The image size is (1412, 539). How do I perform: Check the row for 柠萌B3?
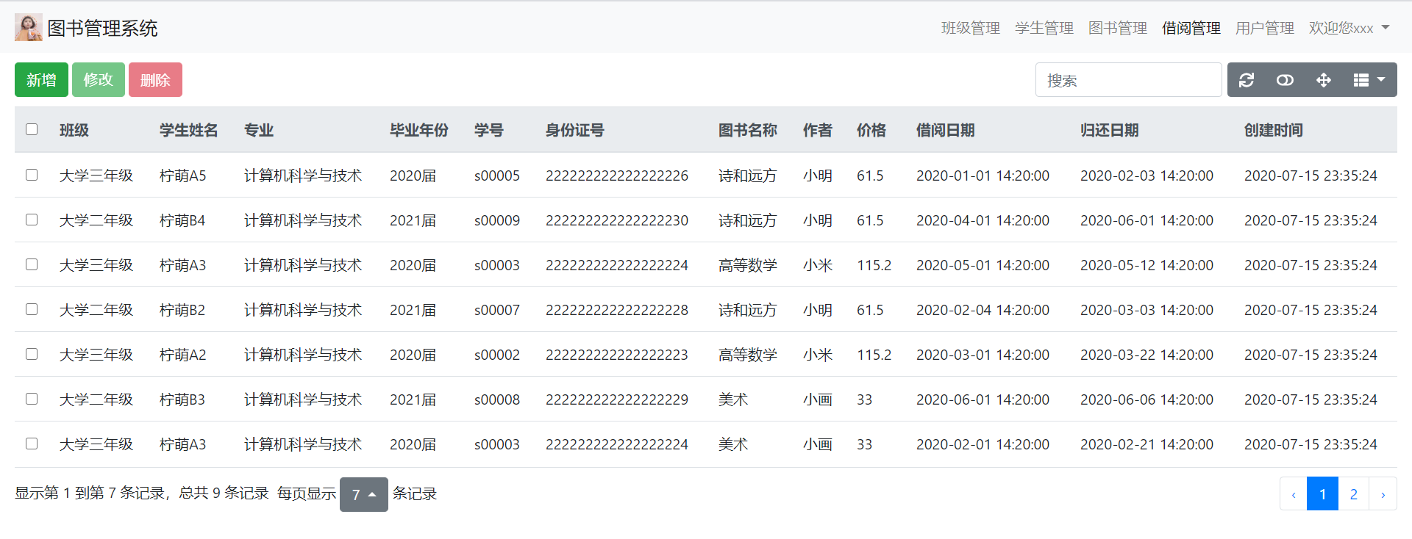(32, 399)
